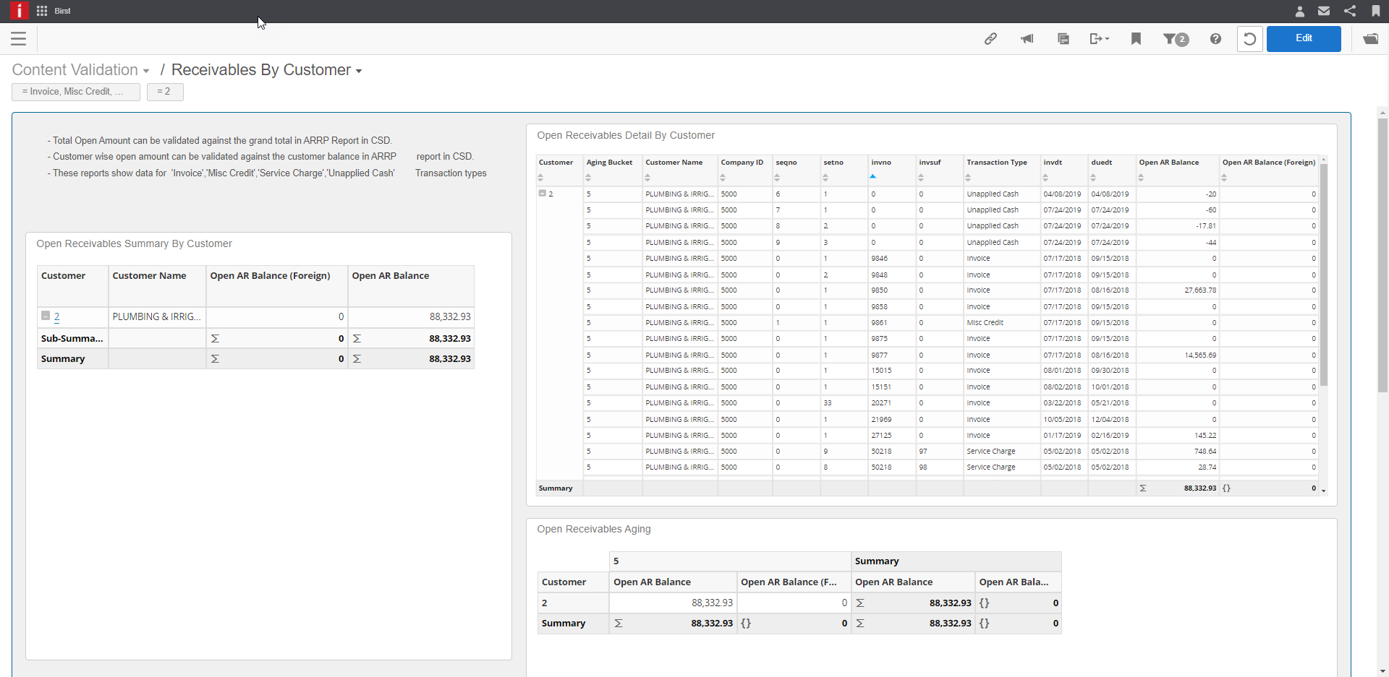Screen dimensions: 1389x677
Task: Share the dashboard via the share icon
Action: (1349, 11)
